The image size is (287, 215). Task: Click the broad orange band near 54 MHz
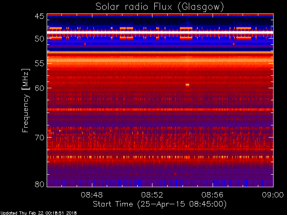click(160, 60)
